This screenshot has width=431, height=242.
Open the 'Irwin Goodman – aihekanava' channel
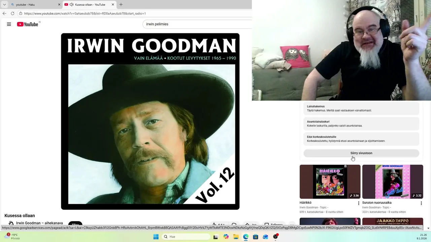39,223
